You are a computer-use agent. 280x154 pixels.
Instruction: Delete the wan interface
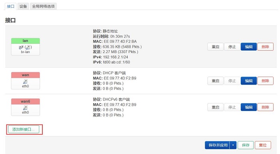pyautogui.click(x=265, y=81)
